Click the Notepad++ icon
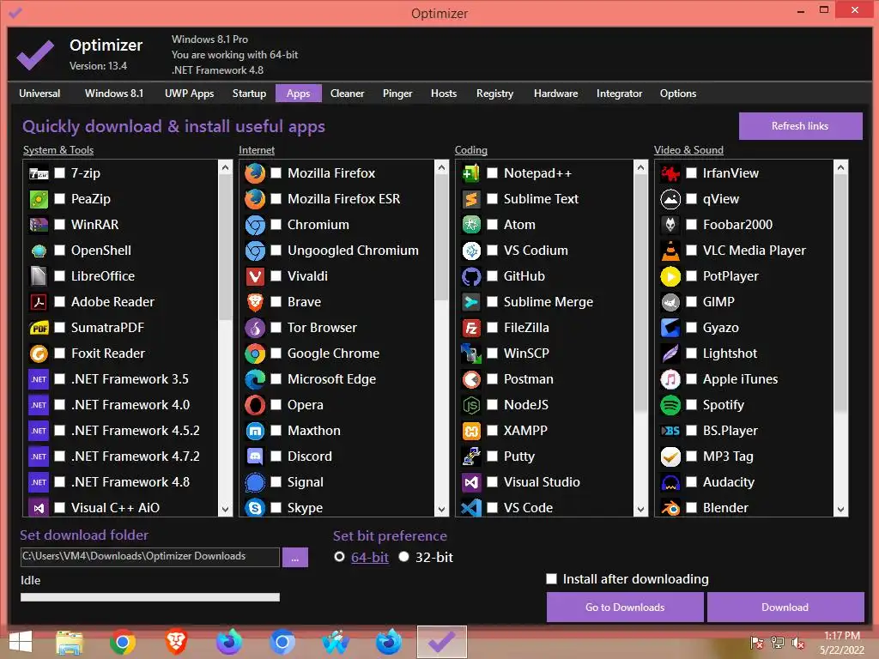 tap(471, 173)
